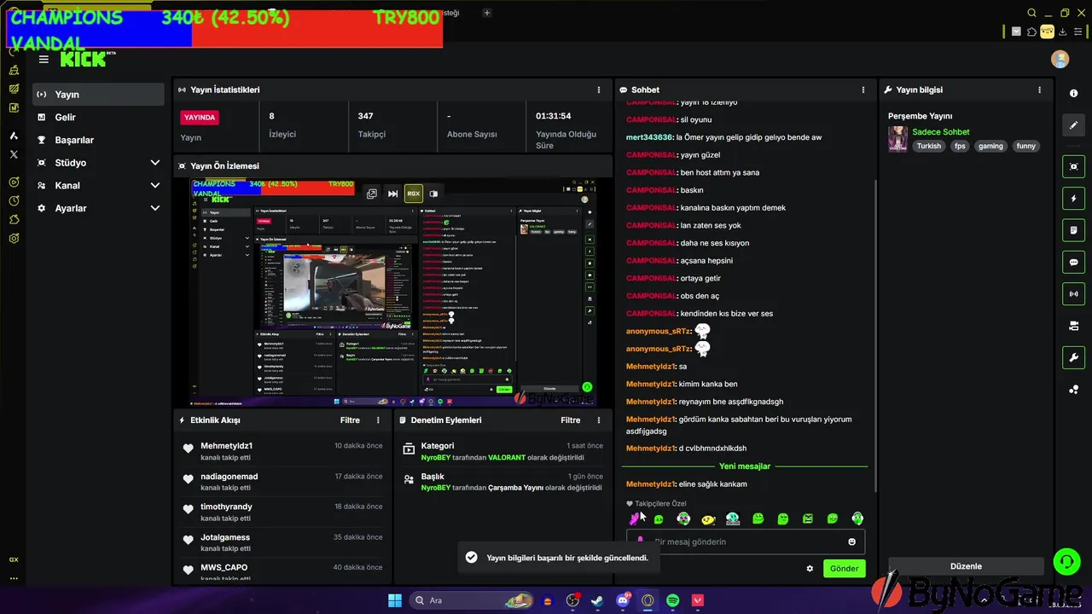This screenshot has width=1092, height=614.
Task: Open Filtre in Denetim Eylemleri panel
Action: [570, 420]
